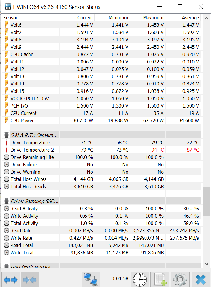Image resolution: width=211 pixels, height=287 pixels.
Task: Click the expand layout arrows icon
Action: pyautogui.click(x=11, y=279)
